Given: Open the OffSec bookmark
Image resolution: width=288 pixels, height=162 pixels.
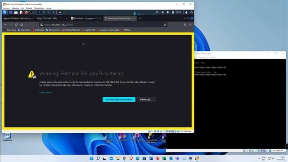Looking at the screenshot, I should [x=126, y=30].
